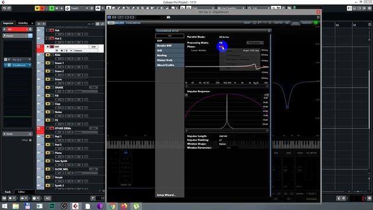This screenshot has height=210, width=373.
Task: Open the Track tab at inspector bottom
Action: 8,192
